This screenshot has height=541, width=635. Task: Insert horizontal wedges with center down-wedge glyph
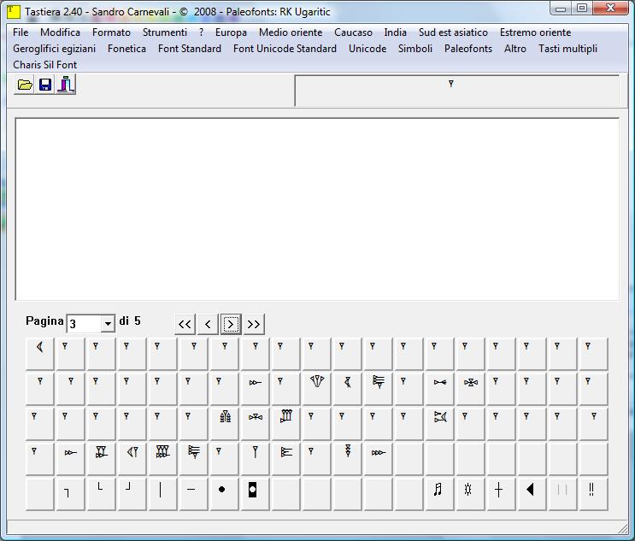coord(256,424)
